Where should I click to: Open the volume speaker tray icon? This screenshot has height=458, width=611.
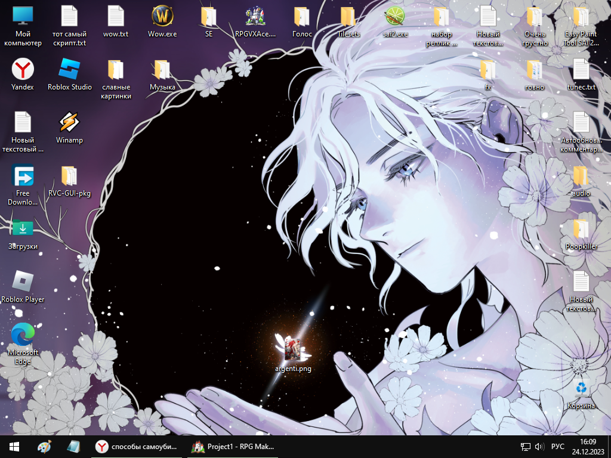click(x=539, y=447)
